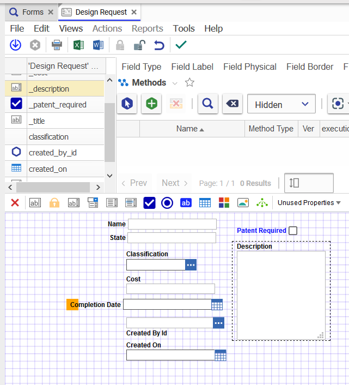Open the Tools menu
Screen dimensions: 349x385
tap(183, 28)
